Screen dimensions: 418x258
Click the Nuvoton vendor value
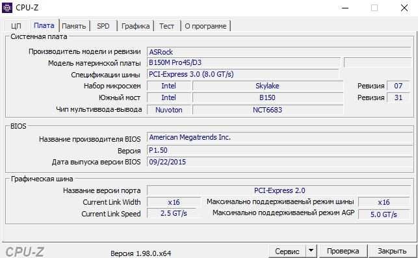coord(169,110)
